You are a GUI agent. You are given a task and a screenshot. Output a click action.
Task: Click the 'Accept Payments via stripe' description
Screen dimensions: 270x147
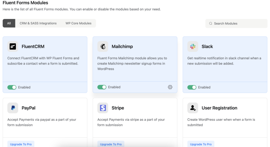[x=131, y=122]
